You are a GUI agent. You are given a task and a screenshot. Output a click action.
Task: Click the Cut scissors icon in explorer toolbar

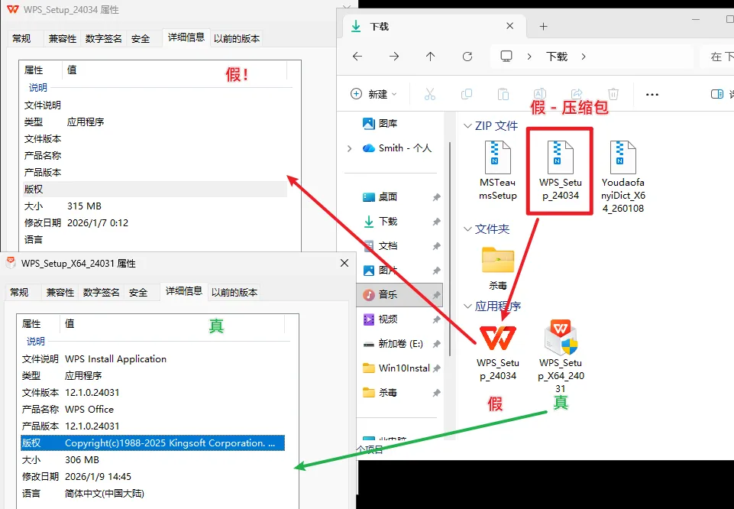[430, 94]
